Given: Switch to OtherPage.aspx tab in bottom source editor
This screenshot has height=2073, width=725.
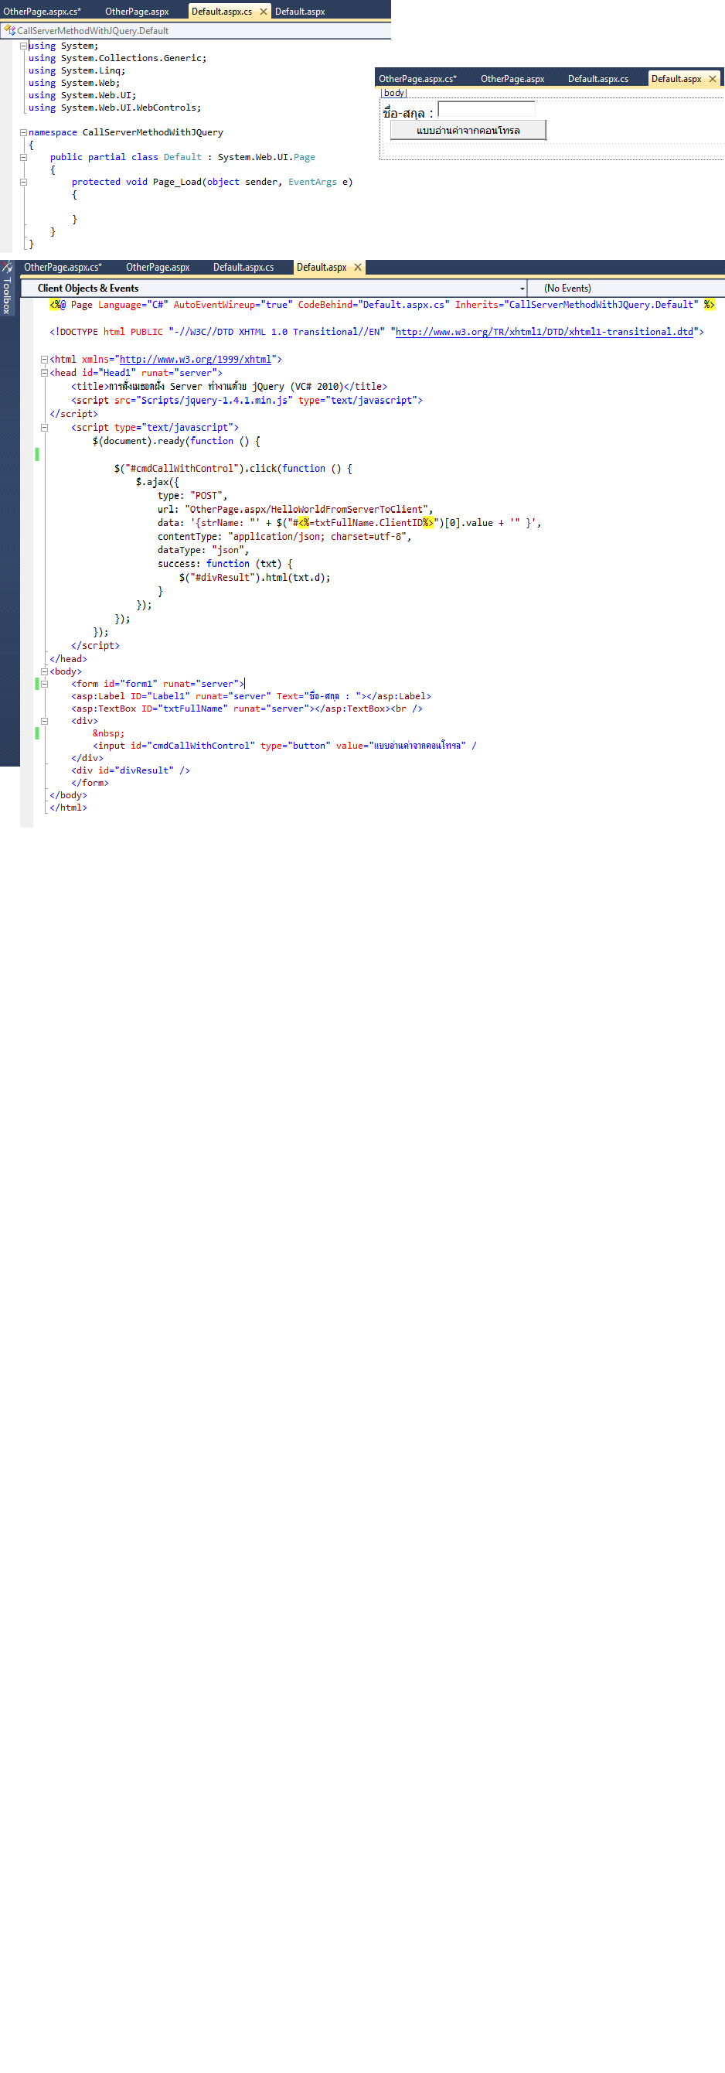Looking at the screenshot, I should [158, 267].
